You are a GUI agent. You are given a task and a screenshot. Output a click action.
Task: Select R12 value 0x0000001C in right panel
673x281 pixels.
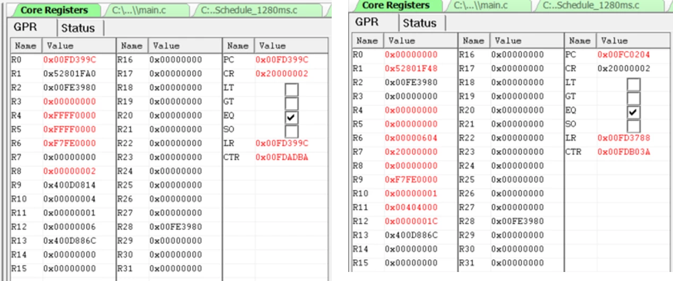[x=411, y=221]
